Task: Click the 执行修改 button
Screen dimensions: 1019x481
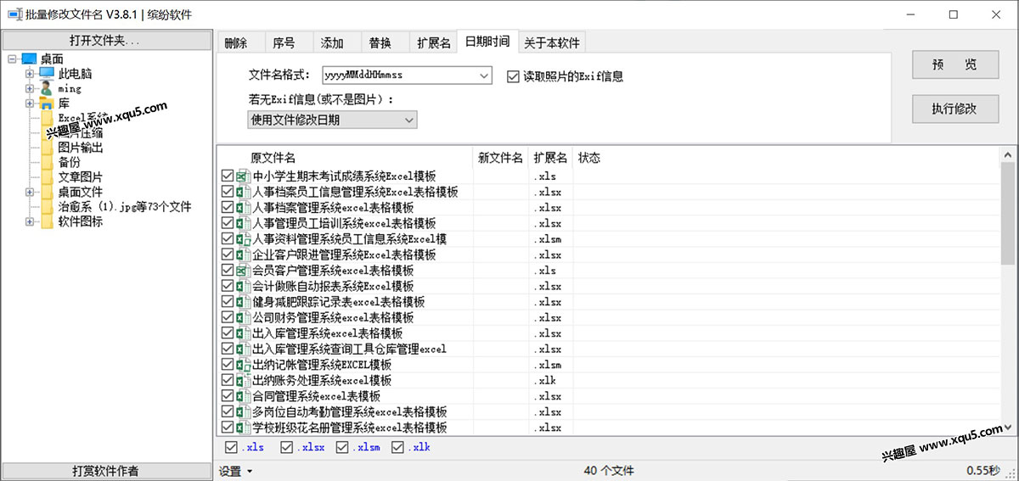Action: (x=954, y=109)
